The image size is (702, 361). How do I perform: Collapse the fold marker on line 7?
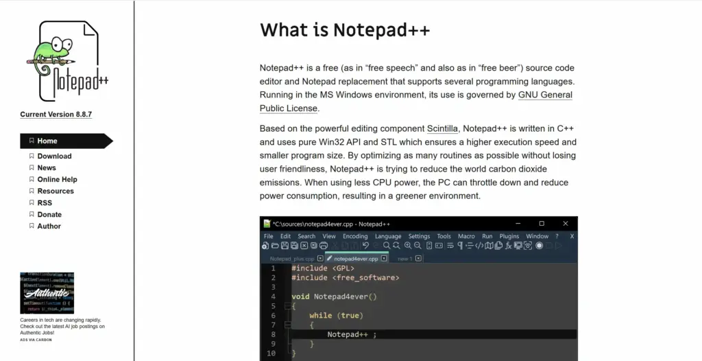tap(288, 325)
